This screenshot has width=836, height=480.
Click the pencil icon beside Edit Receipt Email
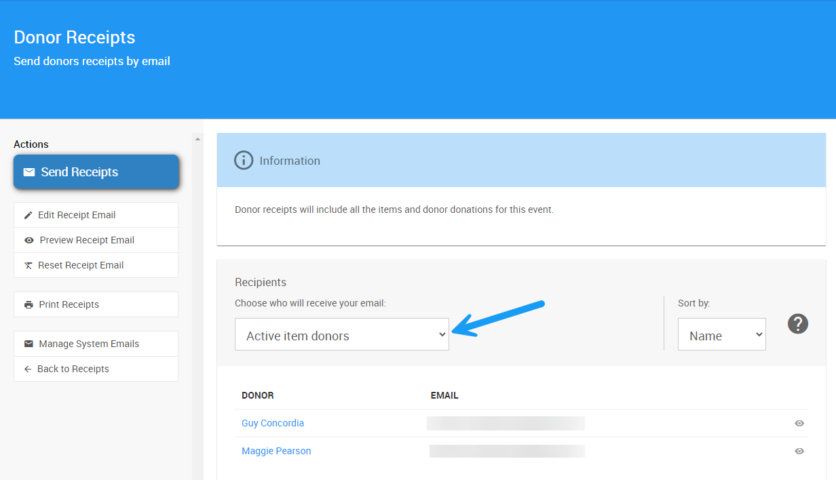click(28, 215)
